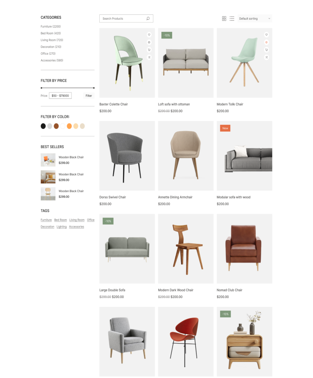The image size is (313, 378).
Task: Add Baxter Colette Chair to cart
Action: pyautogui.click(x=149, y=50)
